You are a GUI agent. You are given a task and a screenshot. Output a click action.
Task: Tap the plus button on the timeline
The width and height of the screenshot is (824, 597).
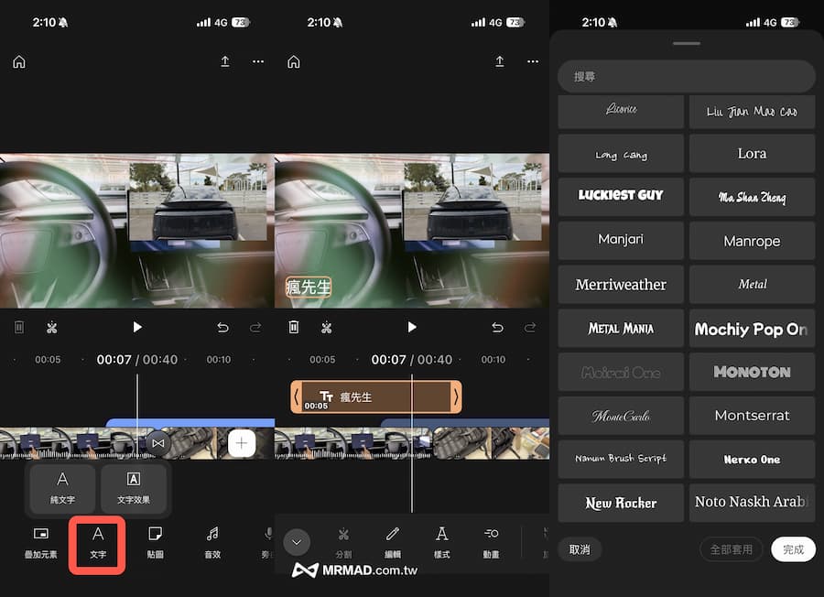click(x=242, y=442)
